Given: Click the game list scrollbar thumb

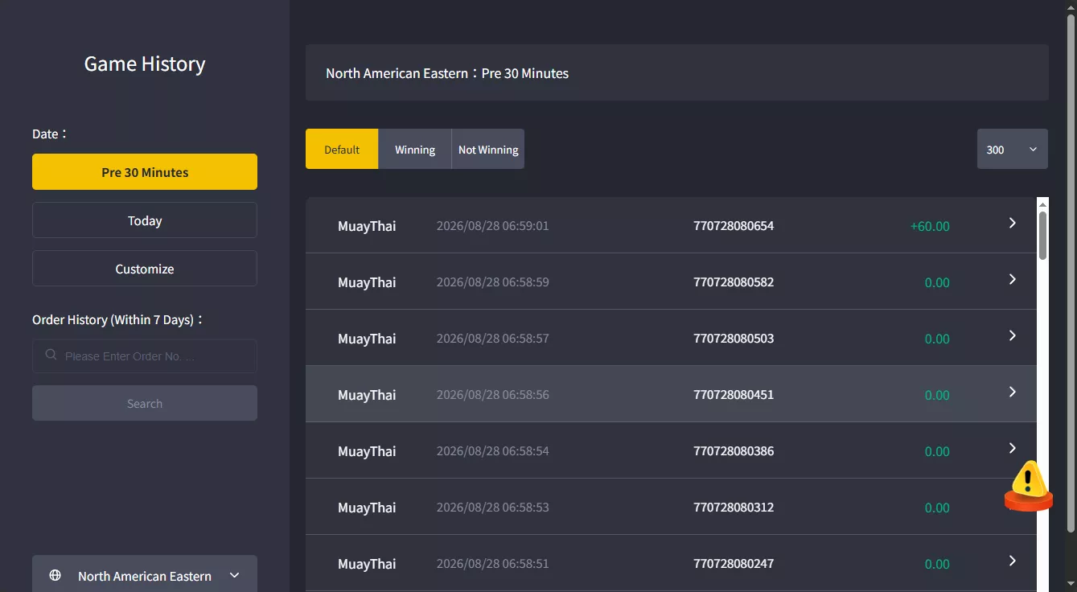Looking at the screenshot, I should point(1043,235).
